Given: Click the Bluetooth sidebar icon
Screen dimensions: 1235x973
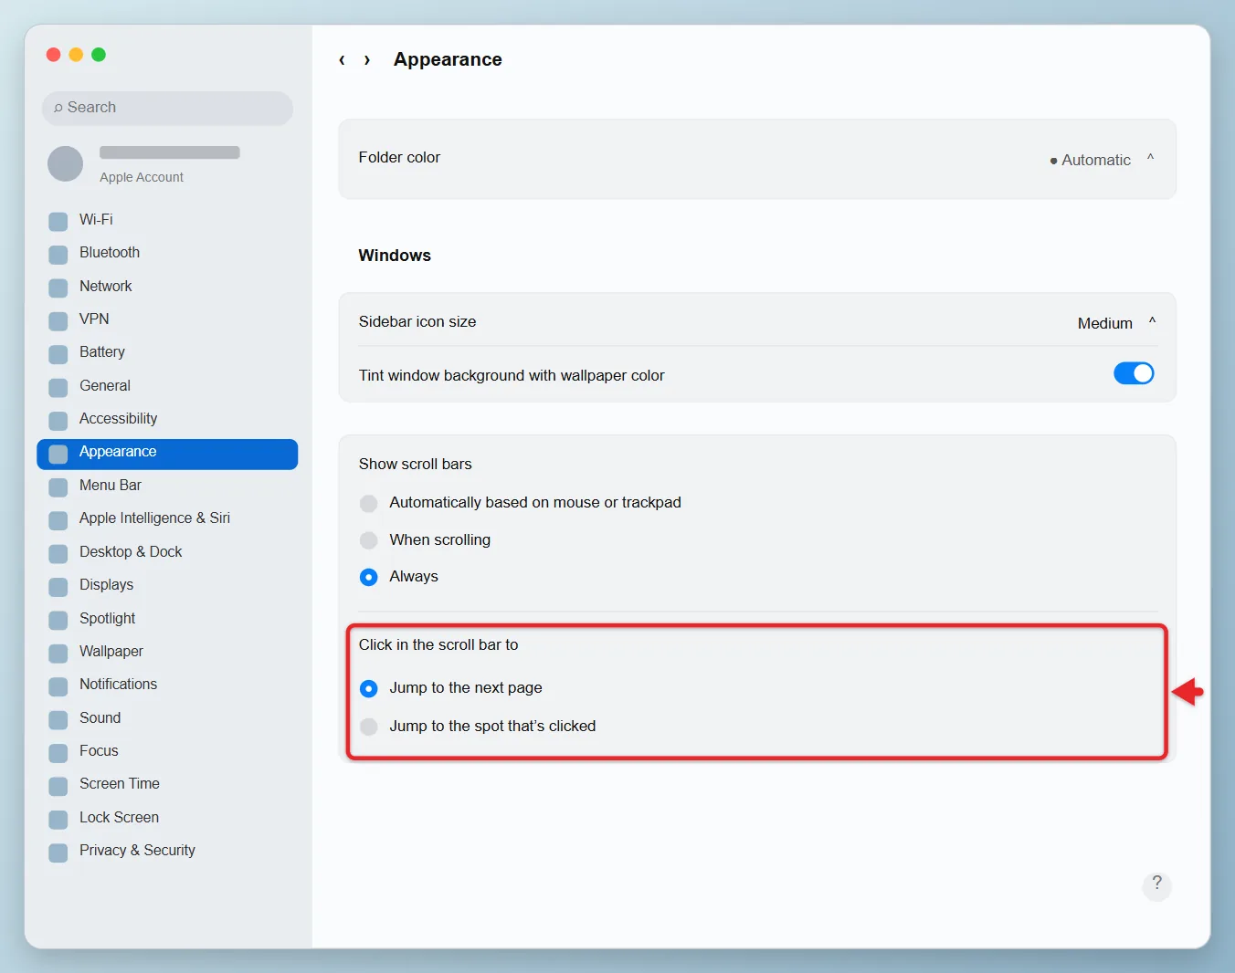Looking at the screenshot, I should pos(58,254).
